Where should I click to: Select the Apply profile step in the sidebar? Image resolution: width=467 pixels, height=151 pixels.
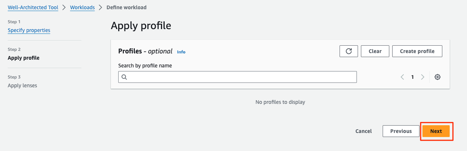[24, 58]
